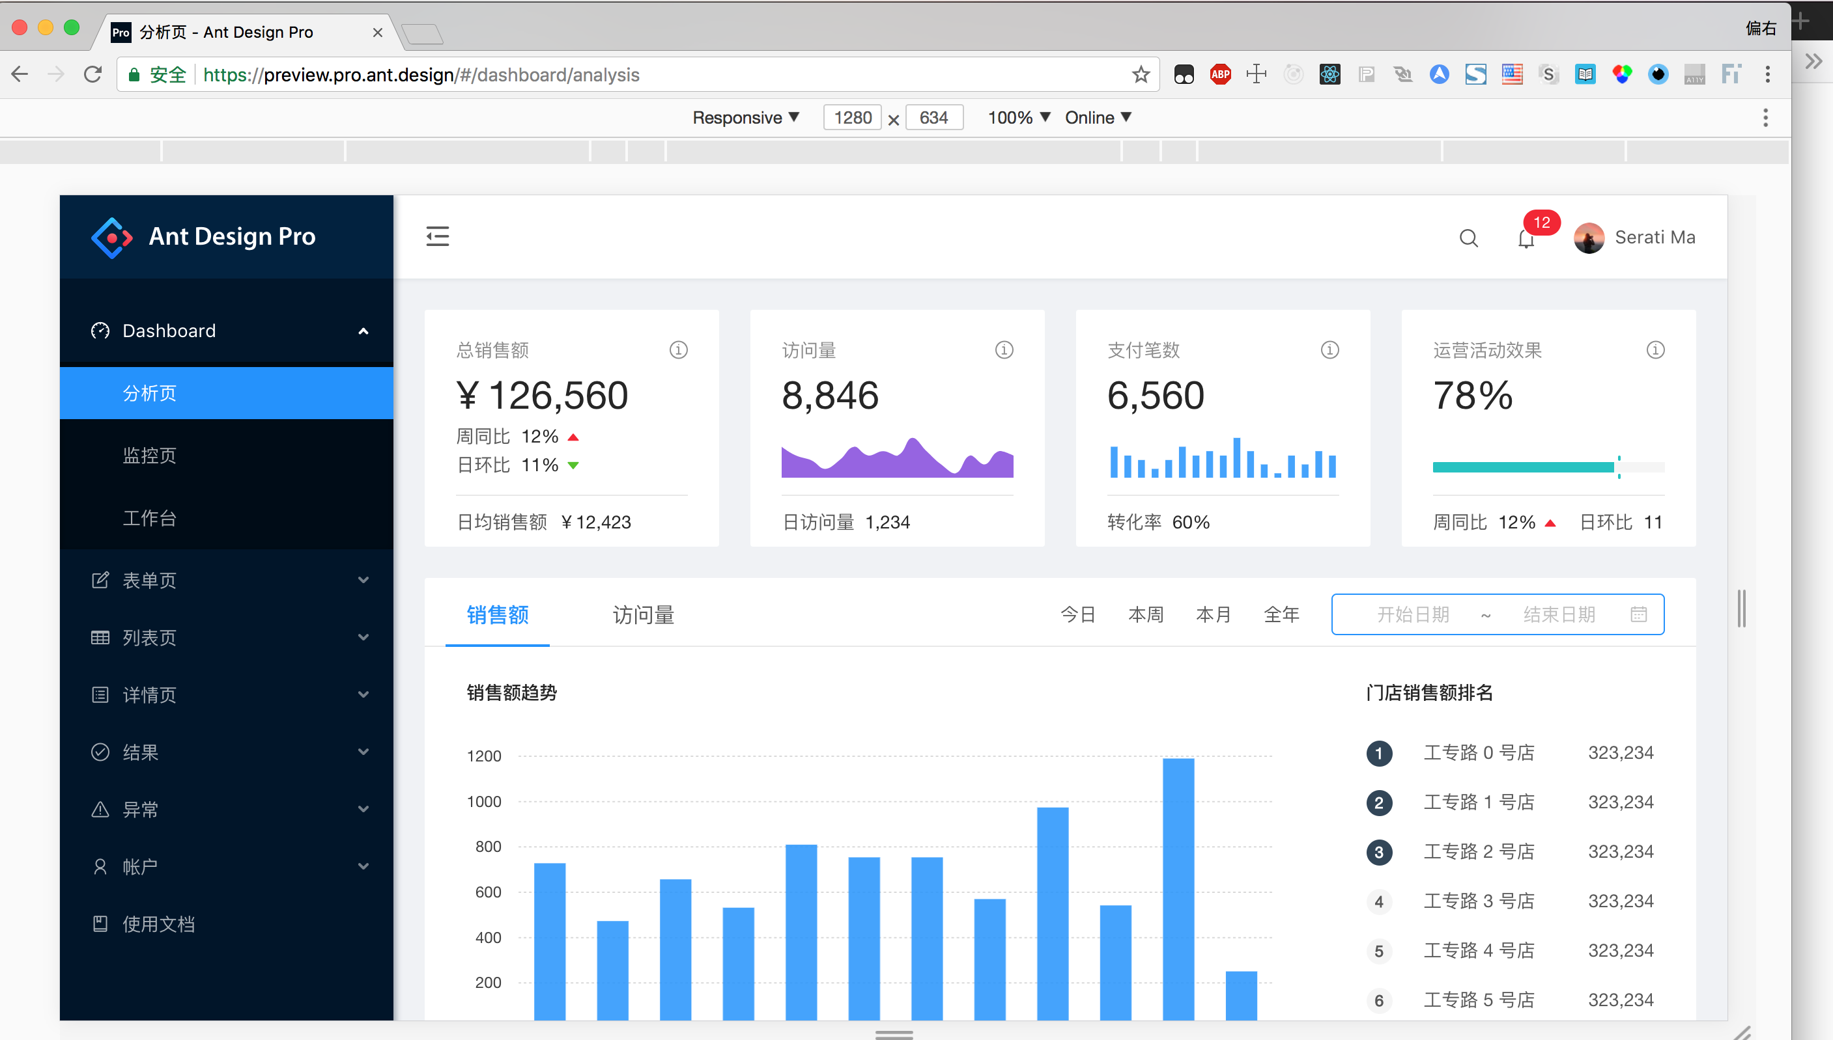Screen dimensions: 1833x1040
Task: Click the sidebar collapse menu-fold icon
Action: click(x=438, y=236)
